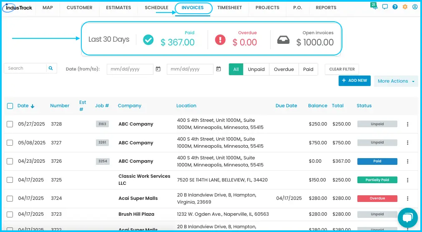The width and height of the screenshot is (422, 232).
Task: Switch to the ESTIMATES tab
Action: [x=118, y=8]
